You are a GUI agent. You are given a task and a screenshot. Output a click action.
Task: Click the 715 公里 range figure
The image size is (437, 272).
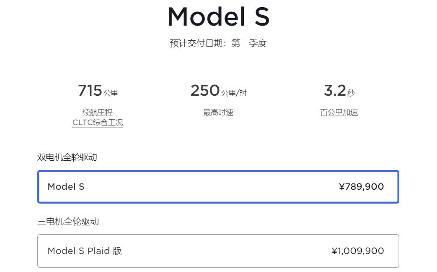tap(98, 90)
